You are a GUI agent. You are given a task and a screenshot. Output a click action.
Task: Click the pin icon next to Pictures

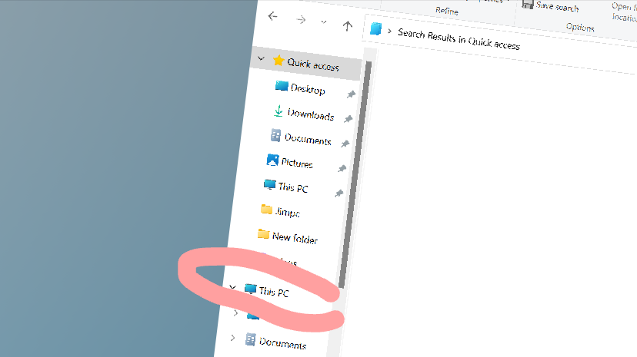[342, 168]
